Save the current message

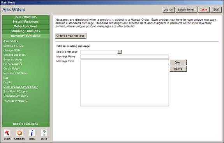pyautogui.click(x=178, y=62)
